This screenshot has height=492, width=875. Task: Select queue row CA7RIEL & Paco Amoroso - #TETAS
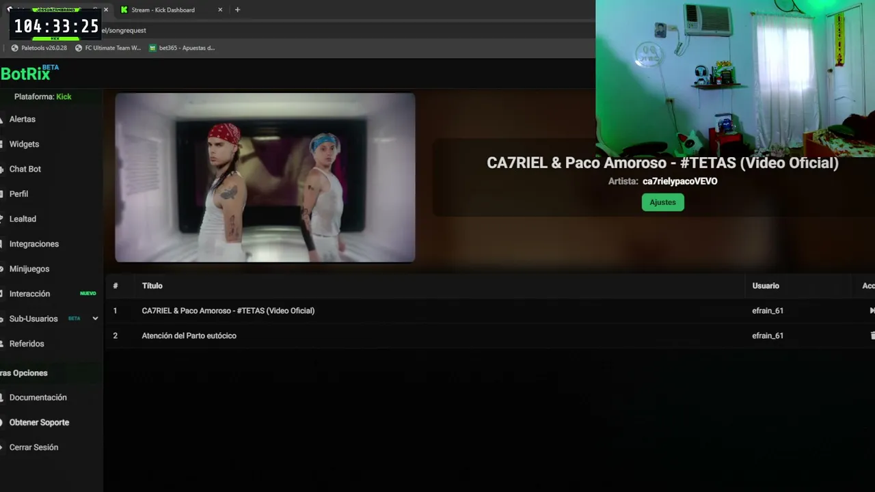[x=489, y=311]
